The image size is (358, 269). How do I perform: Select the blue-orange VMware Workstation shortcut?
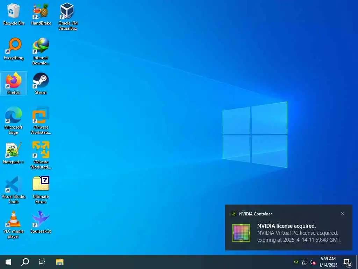click(x=41, y=120)
